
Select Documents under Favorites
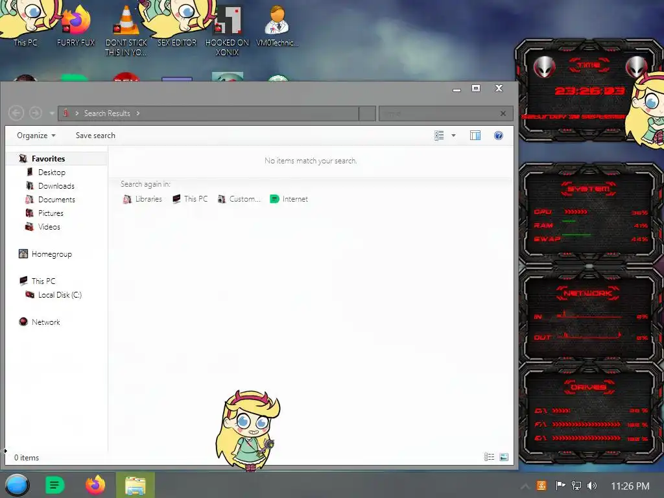[57, 200]
